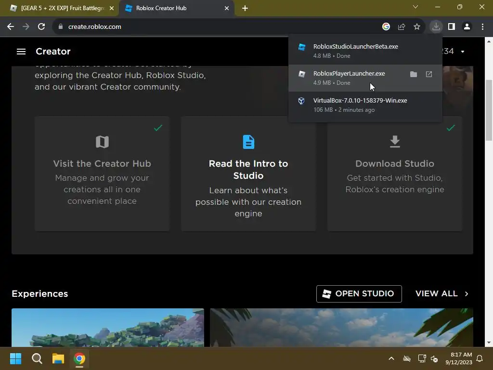Close the Fruit Battlegrounds tab
493x370 pixels.
[x=111, y=8]
